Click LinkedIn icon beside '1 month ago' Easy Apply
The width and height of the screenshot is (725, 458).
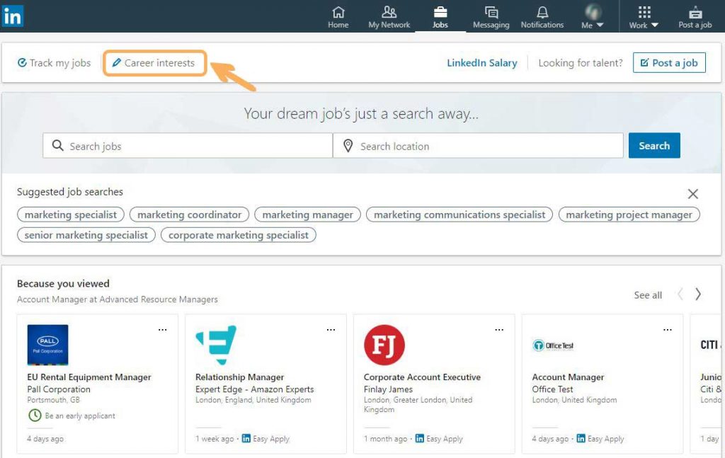pos(419,438)
